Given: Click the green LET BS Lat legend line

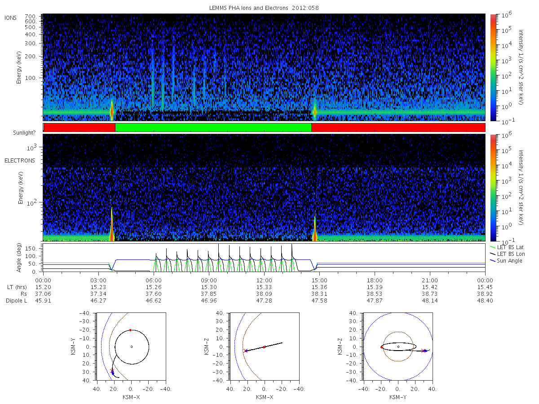Looking at the screenshot, I should pyautogui.click(x=493, y=247).
